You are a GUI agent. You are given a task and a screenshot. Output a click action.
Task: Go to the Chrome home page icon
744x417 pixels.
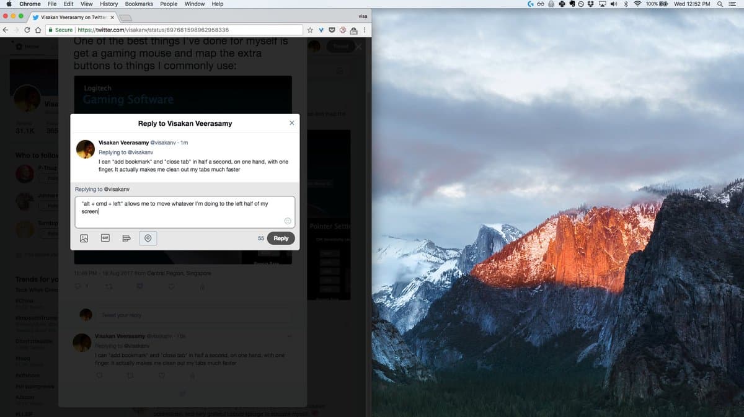point(38,30)
